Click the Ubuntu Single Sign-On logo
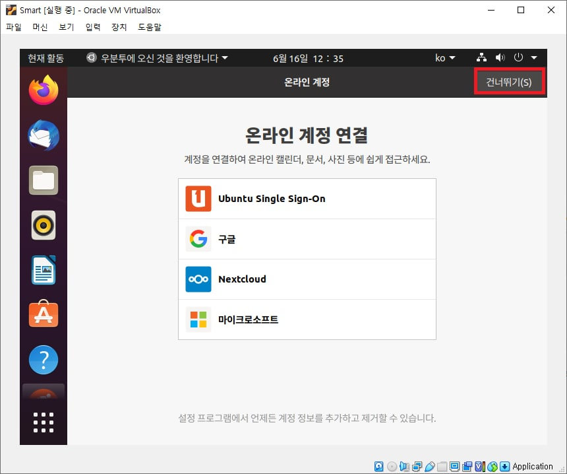The height and width of the screenshot is (474, 567). point(198,199)
